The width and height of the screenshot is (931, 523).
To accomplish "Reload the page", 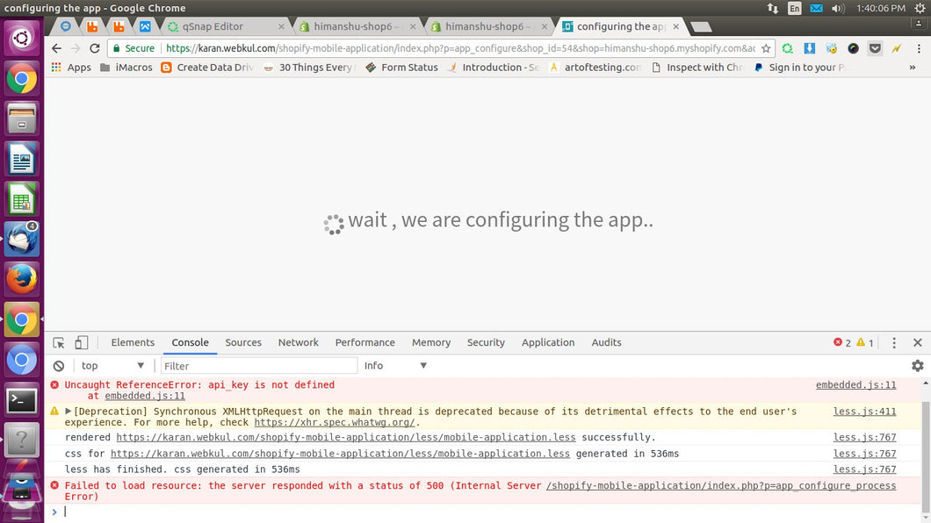I will 95,49.
